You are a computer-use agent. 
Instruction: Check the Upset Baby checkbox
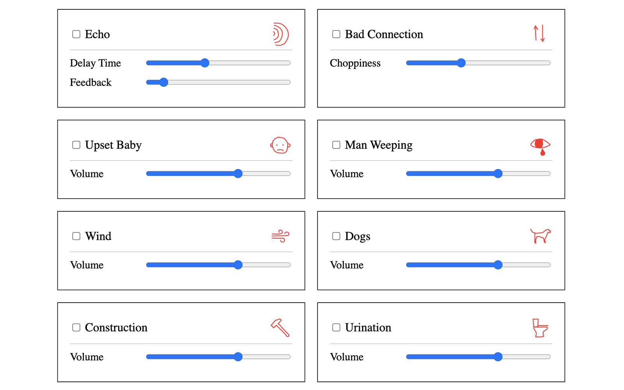coord(76,145)
